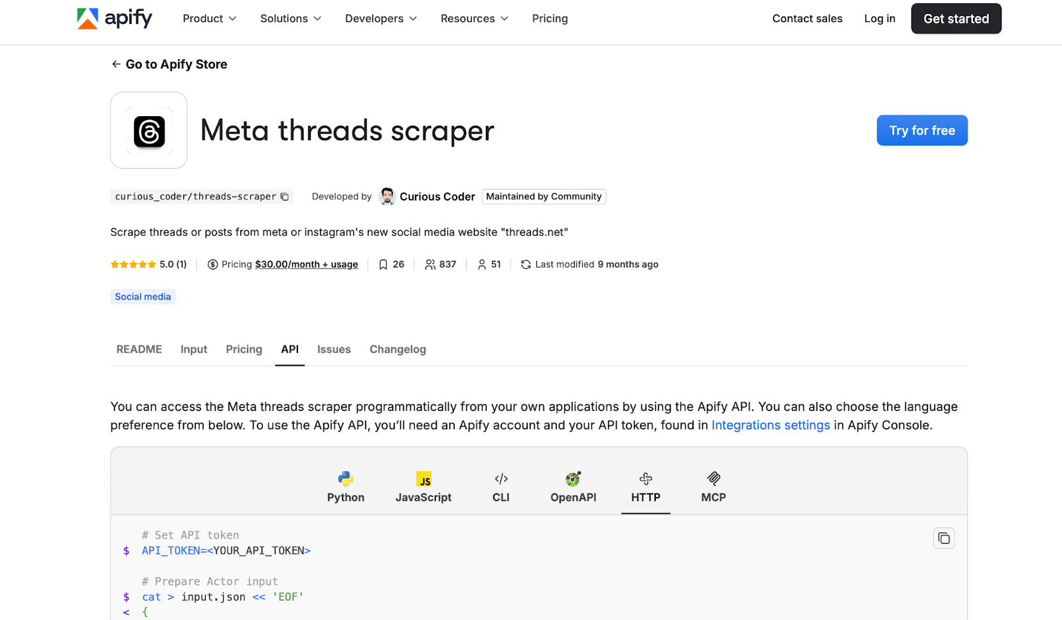Image resolution: width=1062 pixels, height=620 pixels.
Task: Click the users icon showing 837
Action: 430,264
